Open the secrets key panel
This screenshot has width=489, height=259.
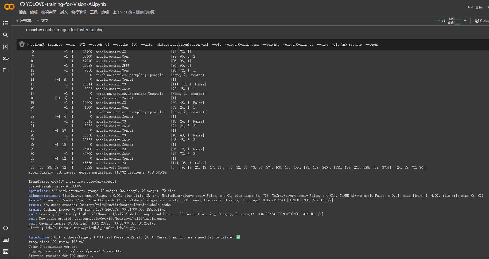pos(6,58)
